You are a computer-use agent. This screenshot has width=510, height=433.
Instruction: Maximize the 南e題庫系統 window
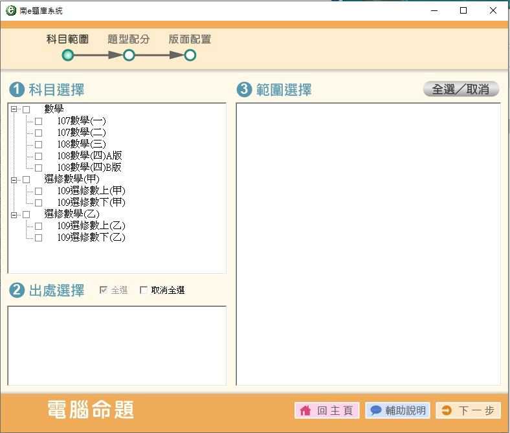click(463, 10)
